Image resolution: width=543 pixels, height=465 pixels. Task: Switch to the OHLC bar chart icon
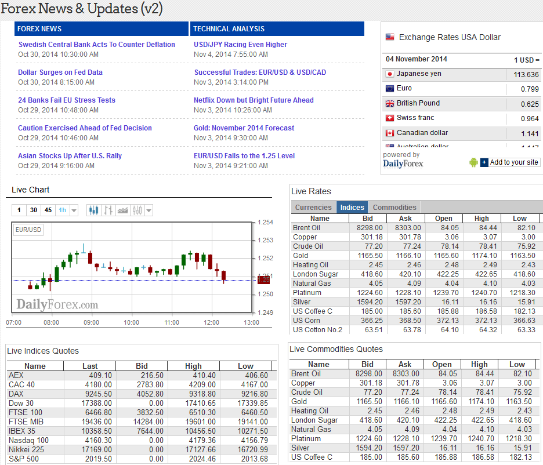click(108, 210)
